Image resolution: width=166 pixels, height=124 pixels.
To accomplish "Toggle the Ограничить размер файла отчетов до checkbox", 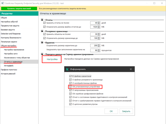I will pyautogui.click(x=45, y=27).
